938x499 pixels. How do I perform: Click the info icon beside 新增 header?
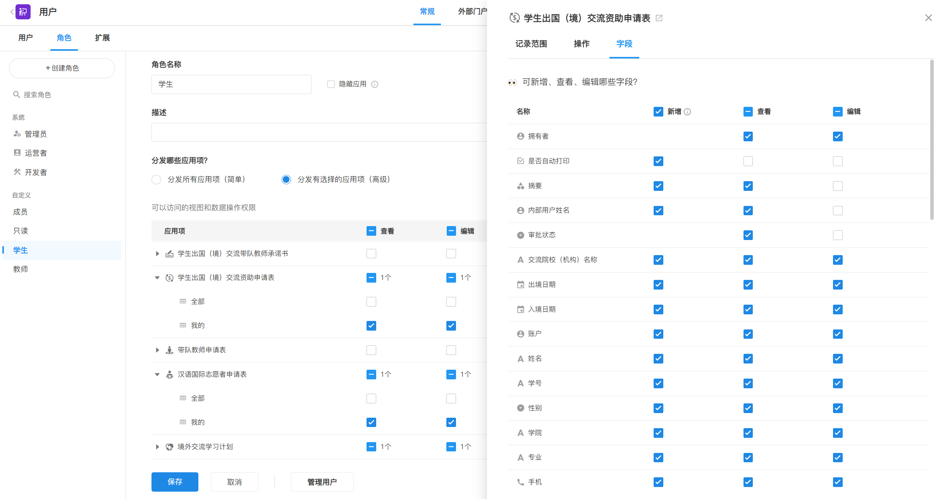[x=687, y=112]
